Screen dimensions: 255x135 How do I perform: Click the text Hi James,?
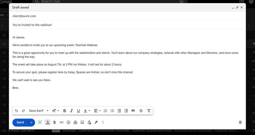[x=19, y=37]
